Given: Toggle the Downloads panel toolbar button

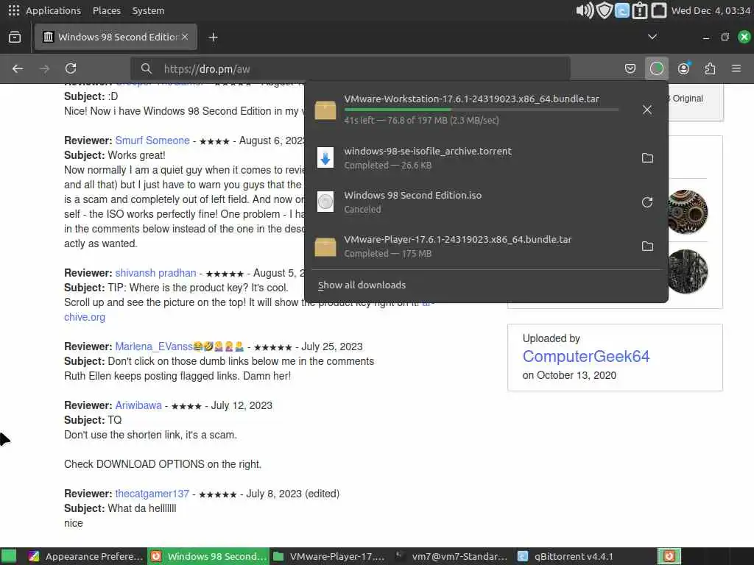Looking at the screenshot, I should (x=656, y=68).
